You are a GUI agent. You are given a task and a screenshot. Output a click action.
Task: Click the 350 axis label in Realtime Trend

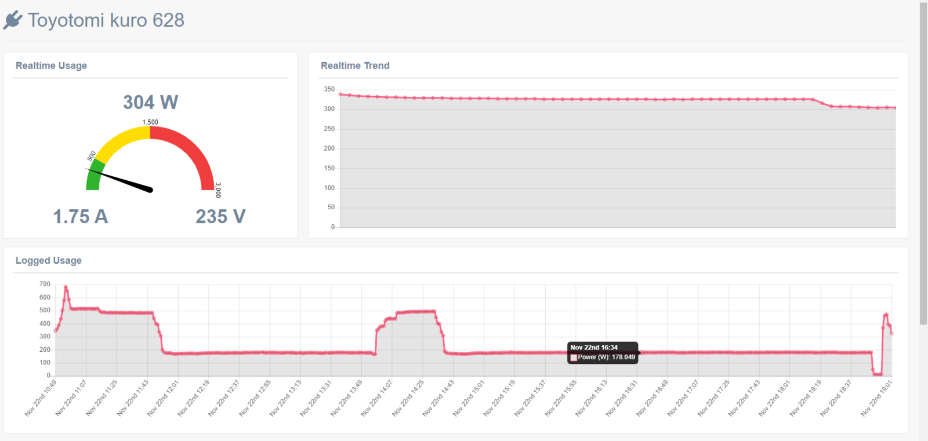pyautogui.click(x=329, y=89)
